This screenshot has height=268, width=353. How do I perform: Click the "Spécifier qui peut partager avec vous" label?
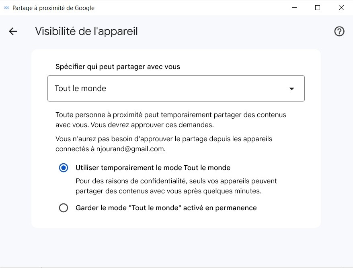click(x=118, y=67)
